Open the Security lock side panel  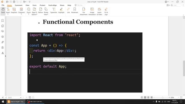tap(3, 47)
